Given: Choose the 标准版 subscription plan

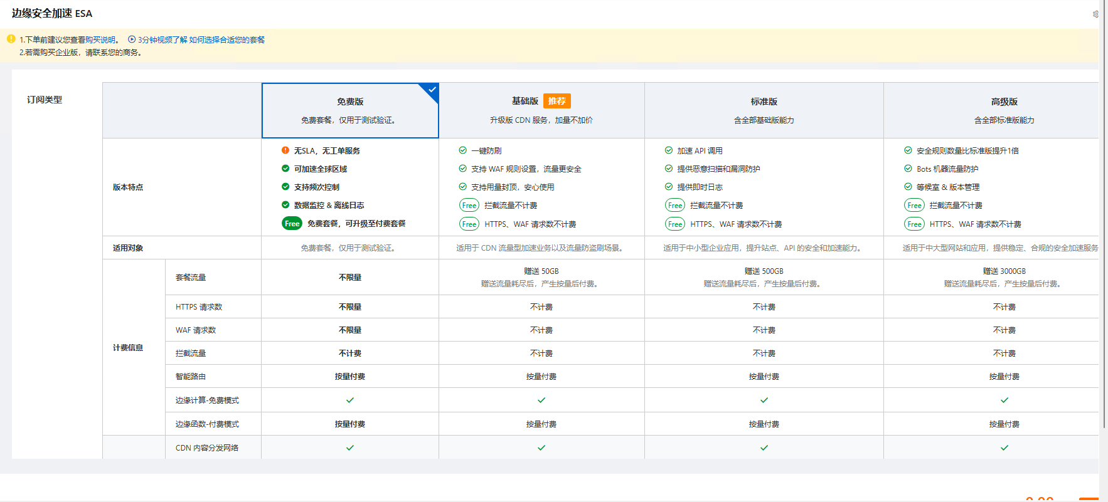Looking at the screenshot, I should pyautogui.click(x=764, y=110).
